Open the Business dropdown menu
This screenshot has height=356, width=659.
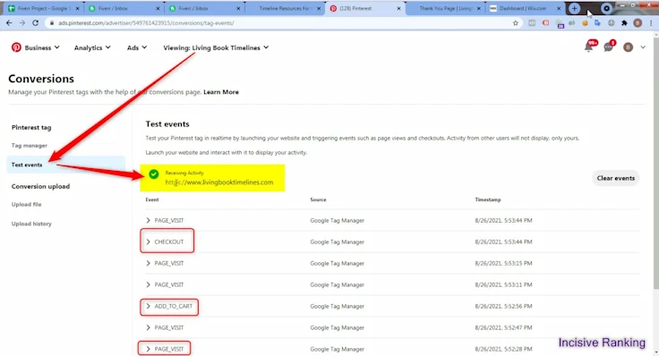pyautogui.click(x=41, y=48)
